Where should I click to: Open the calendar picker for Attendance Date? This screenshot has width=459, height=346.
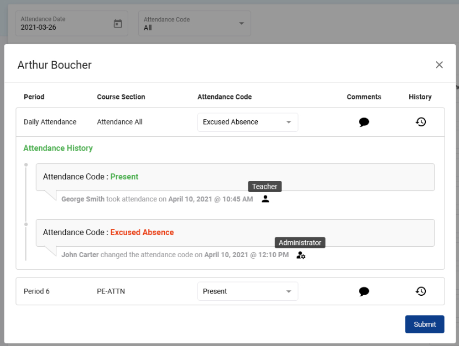pos(118,23)
